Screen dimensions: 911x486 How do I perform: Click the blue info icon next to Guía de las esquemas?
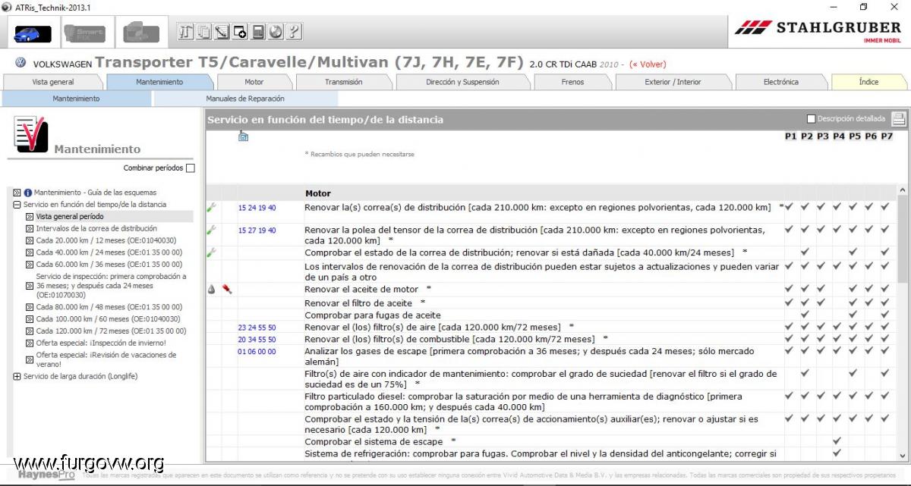point(28,193)
